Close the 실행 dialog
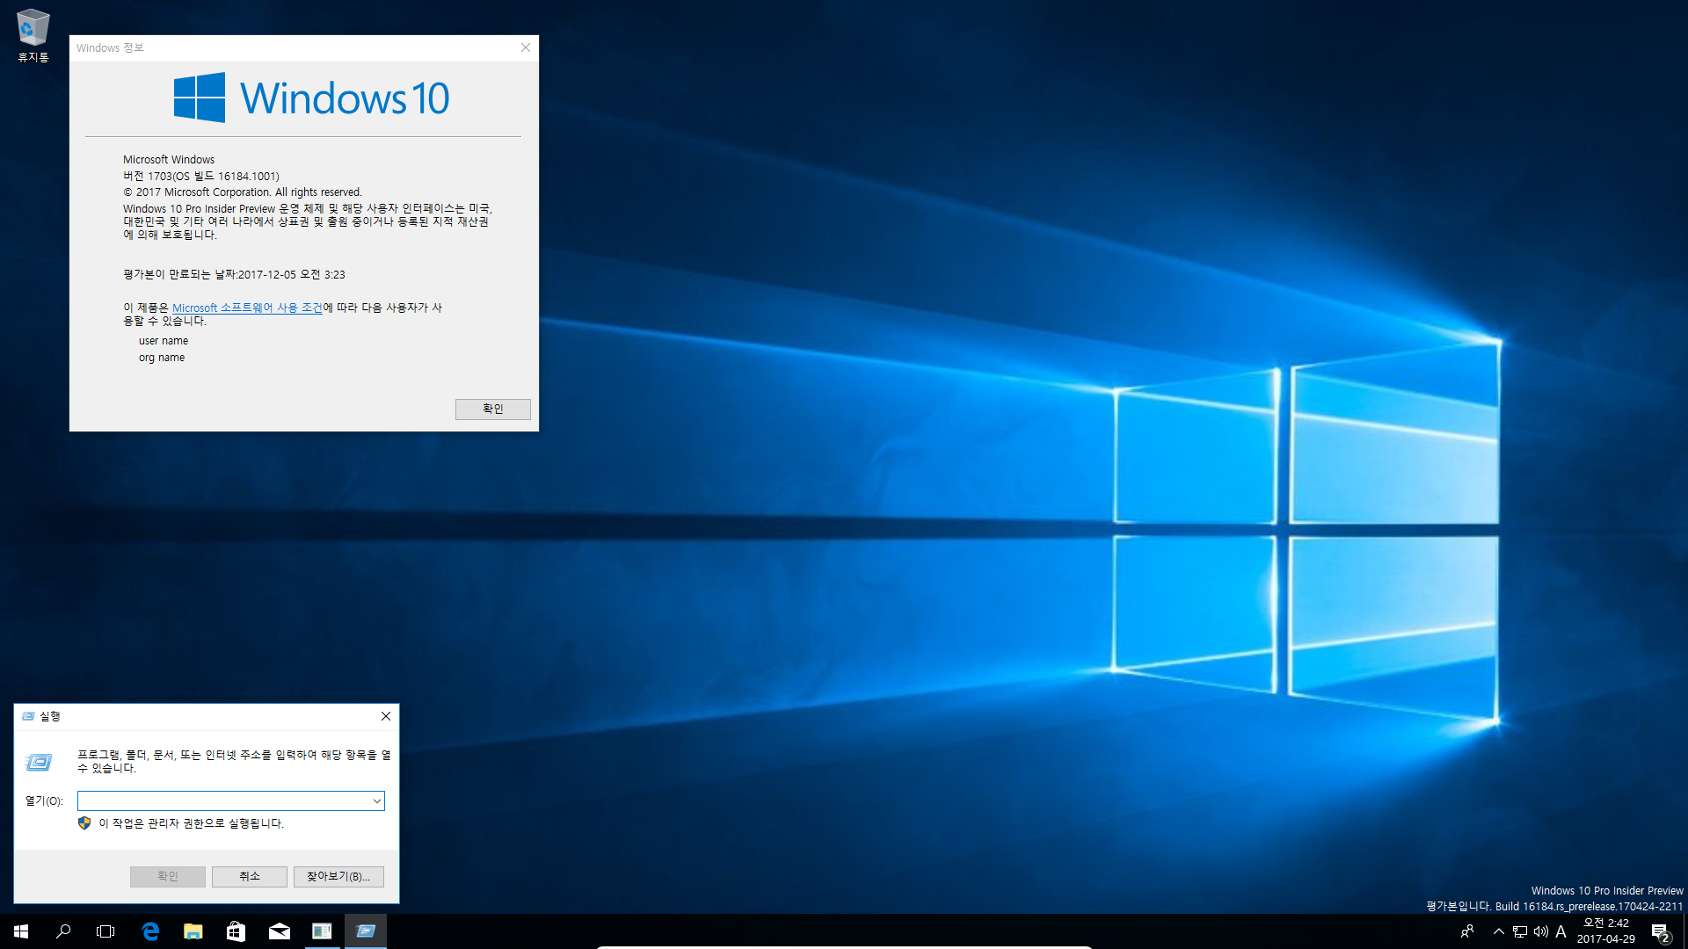Image resolution: width=1688 pixels, height=949 pixels. point(386,716)
